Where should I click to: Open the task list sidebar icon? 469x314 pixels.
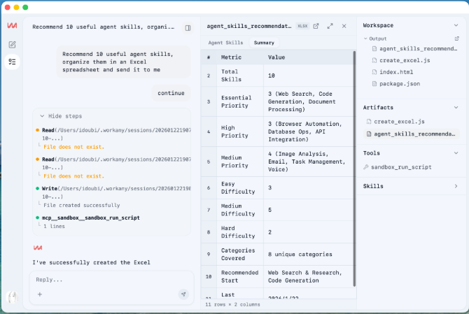pos(12,62)
